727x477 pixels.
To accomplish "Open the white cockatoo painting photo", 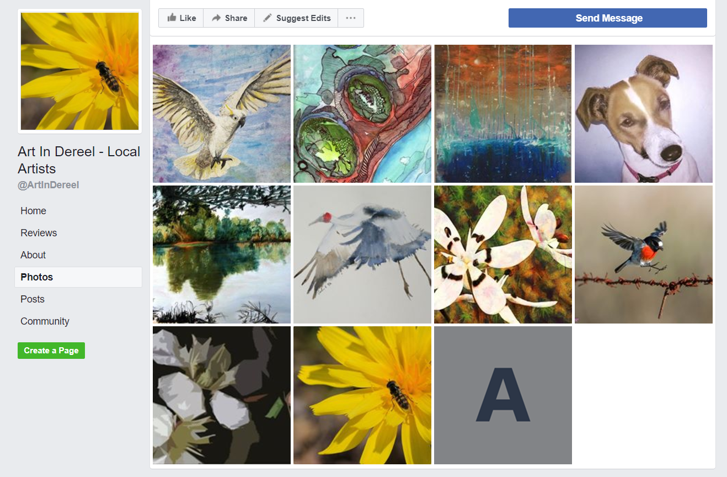I will 222,114.
